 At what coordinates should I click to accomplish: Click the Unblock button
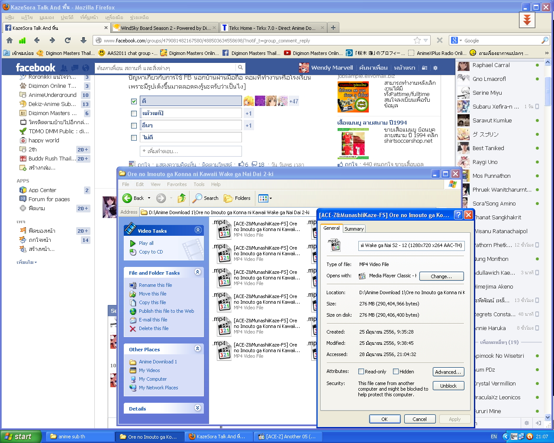click(448, 385)
